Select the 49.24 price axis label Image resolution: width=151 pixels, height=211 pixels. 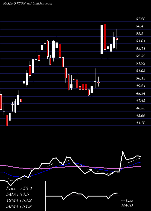click(x=141, y=86)
